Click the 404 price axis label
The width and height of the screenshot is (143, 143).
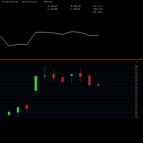point(136,92)
